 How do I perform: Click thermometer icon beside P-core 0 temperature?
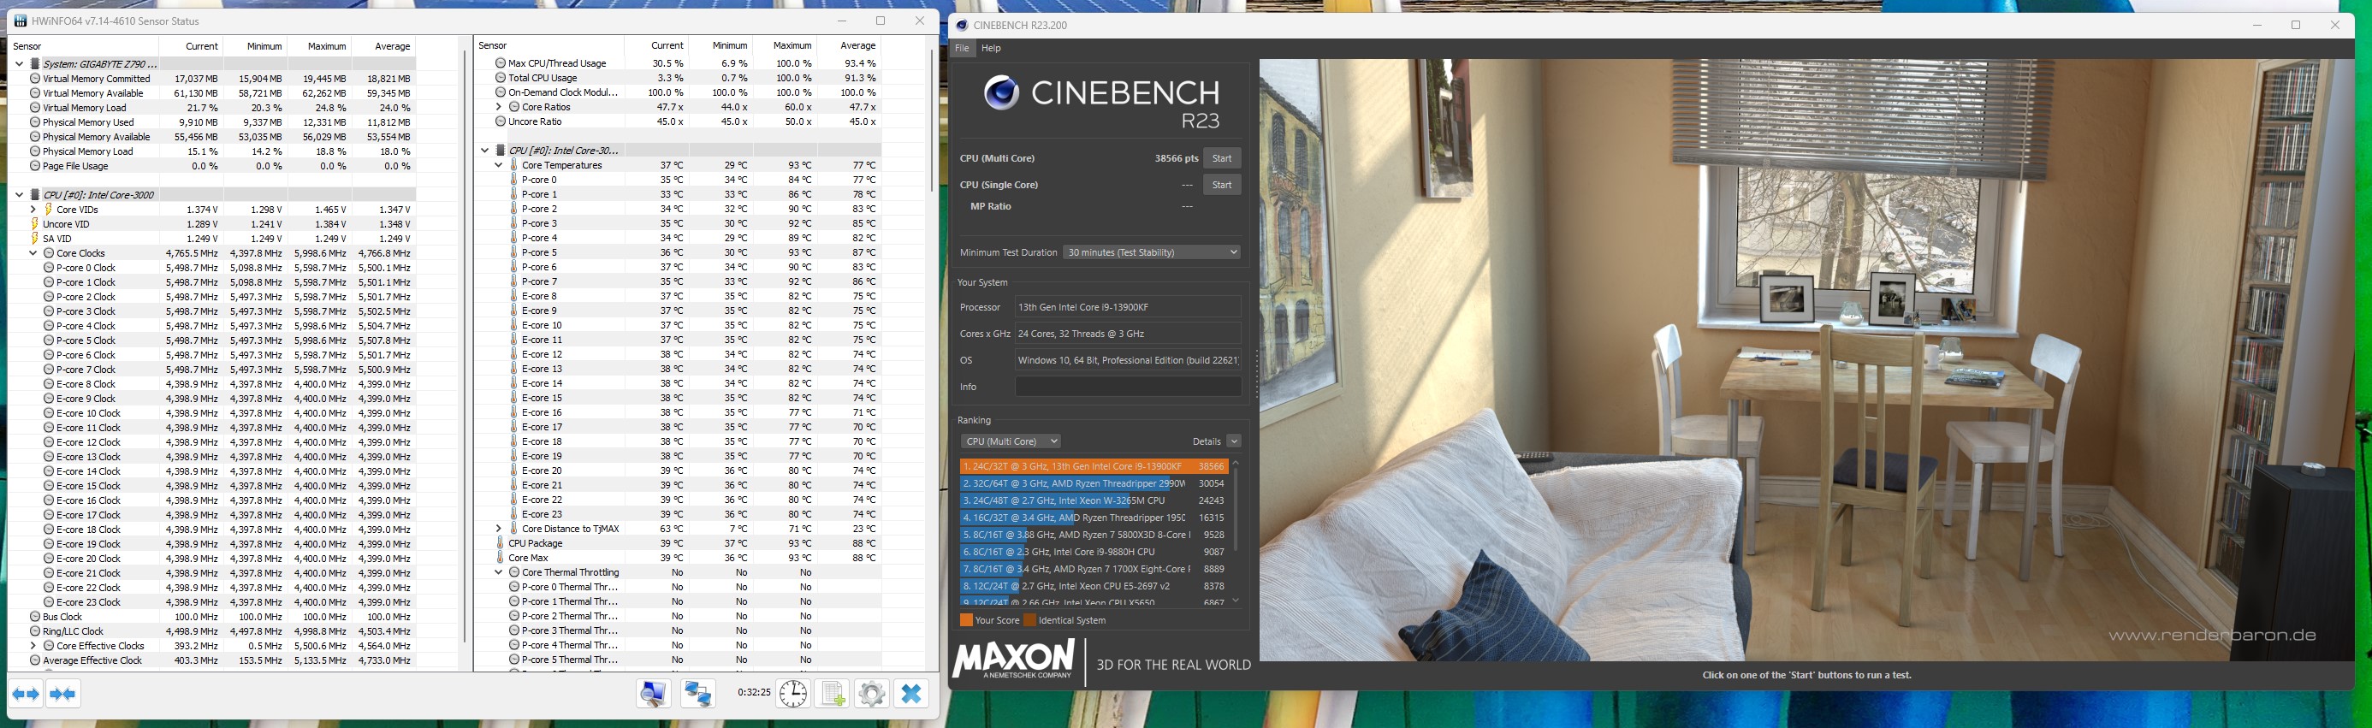[513, 180]
